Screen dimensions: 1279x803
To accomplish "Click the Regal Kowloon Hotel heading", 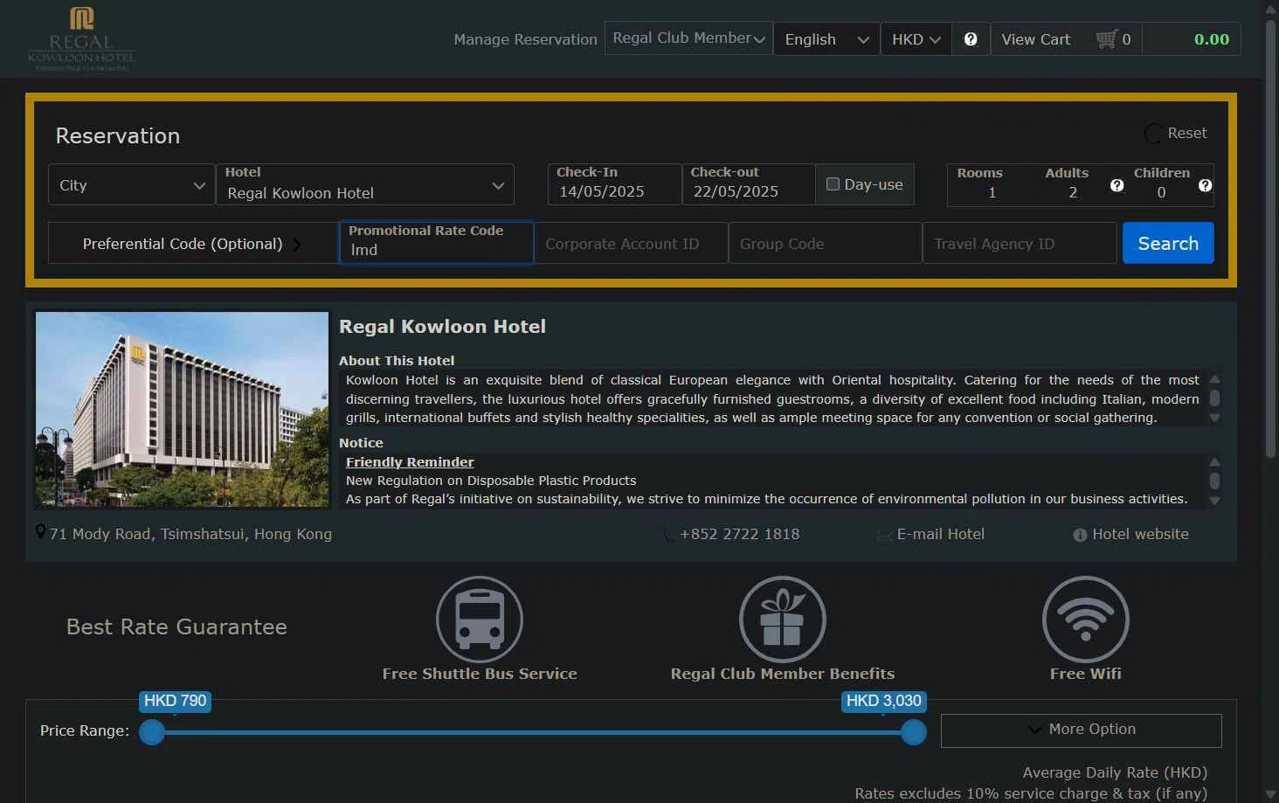I will coord(442,326).
